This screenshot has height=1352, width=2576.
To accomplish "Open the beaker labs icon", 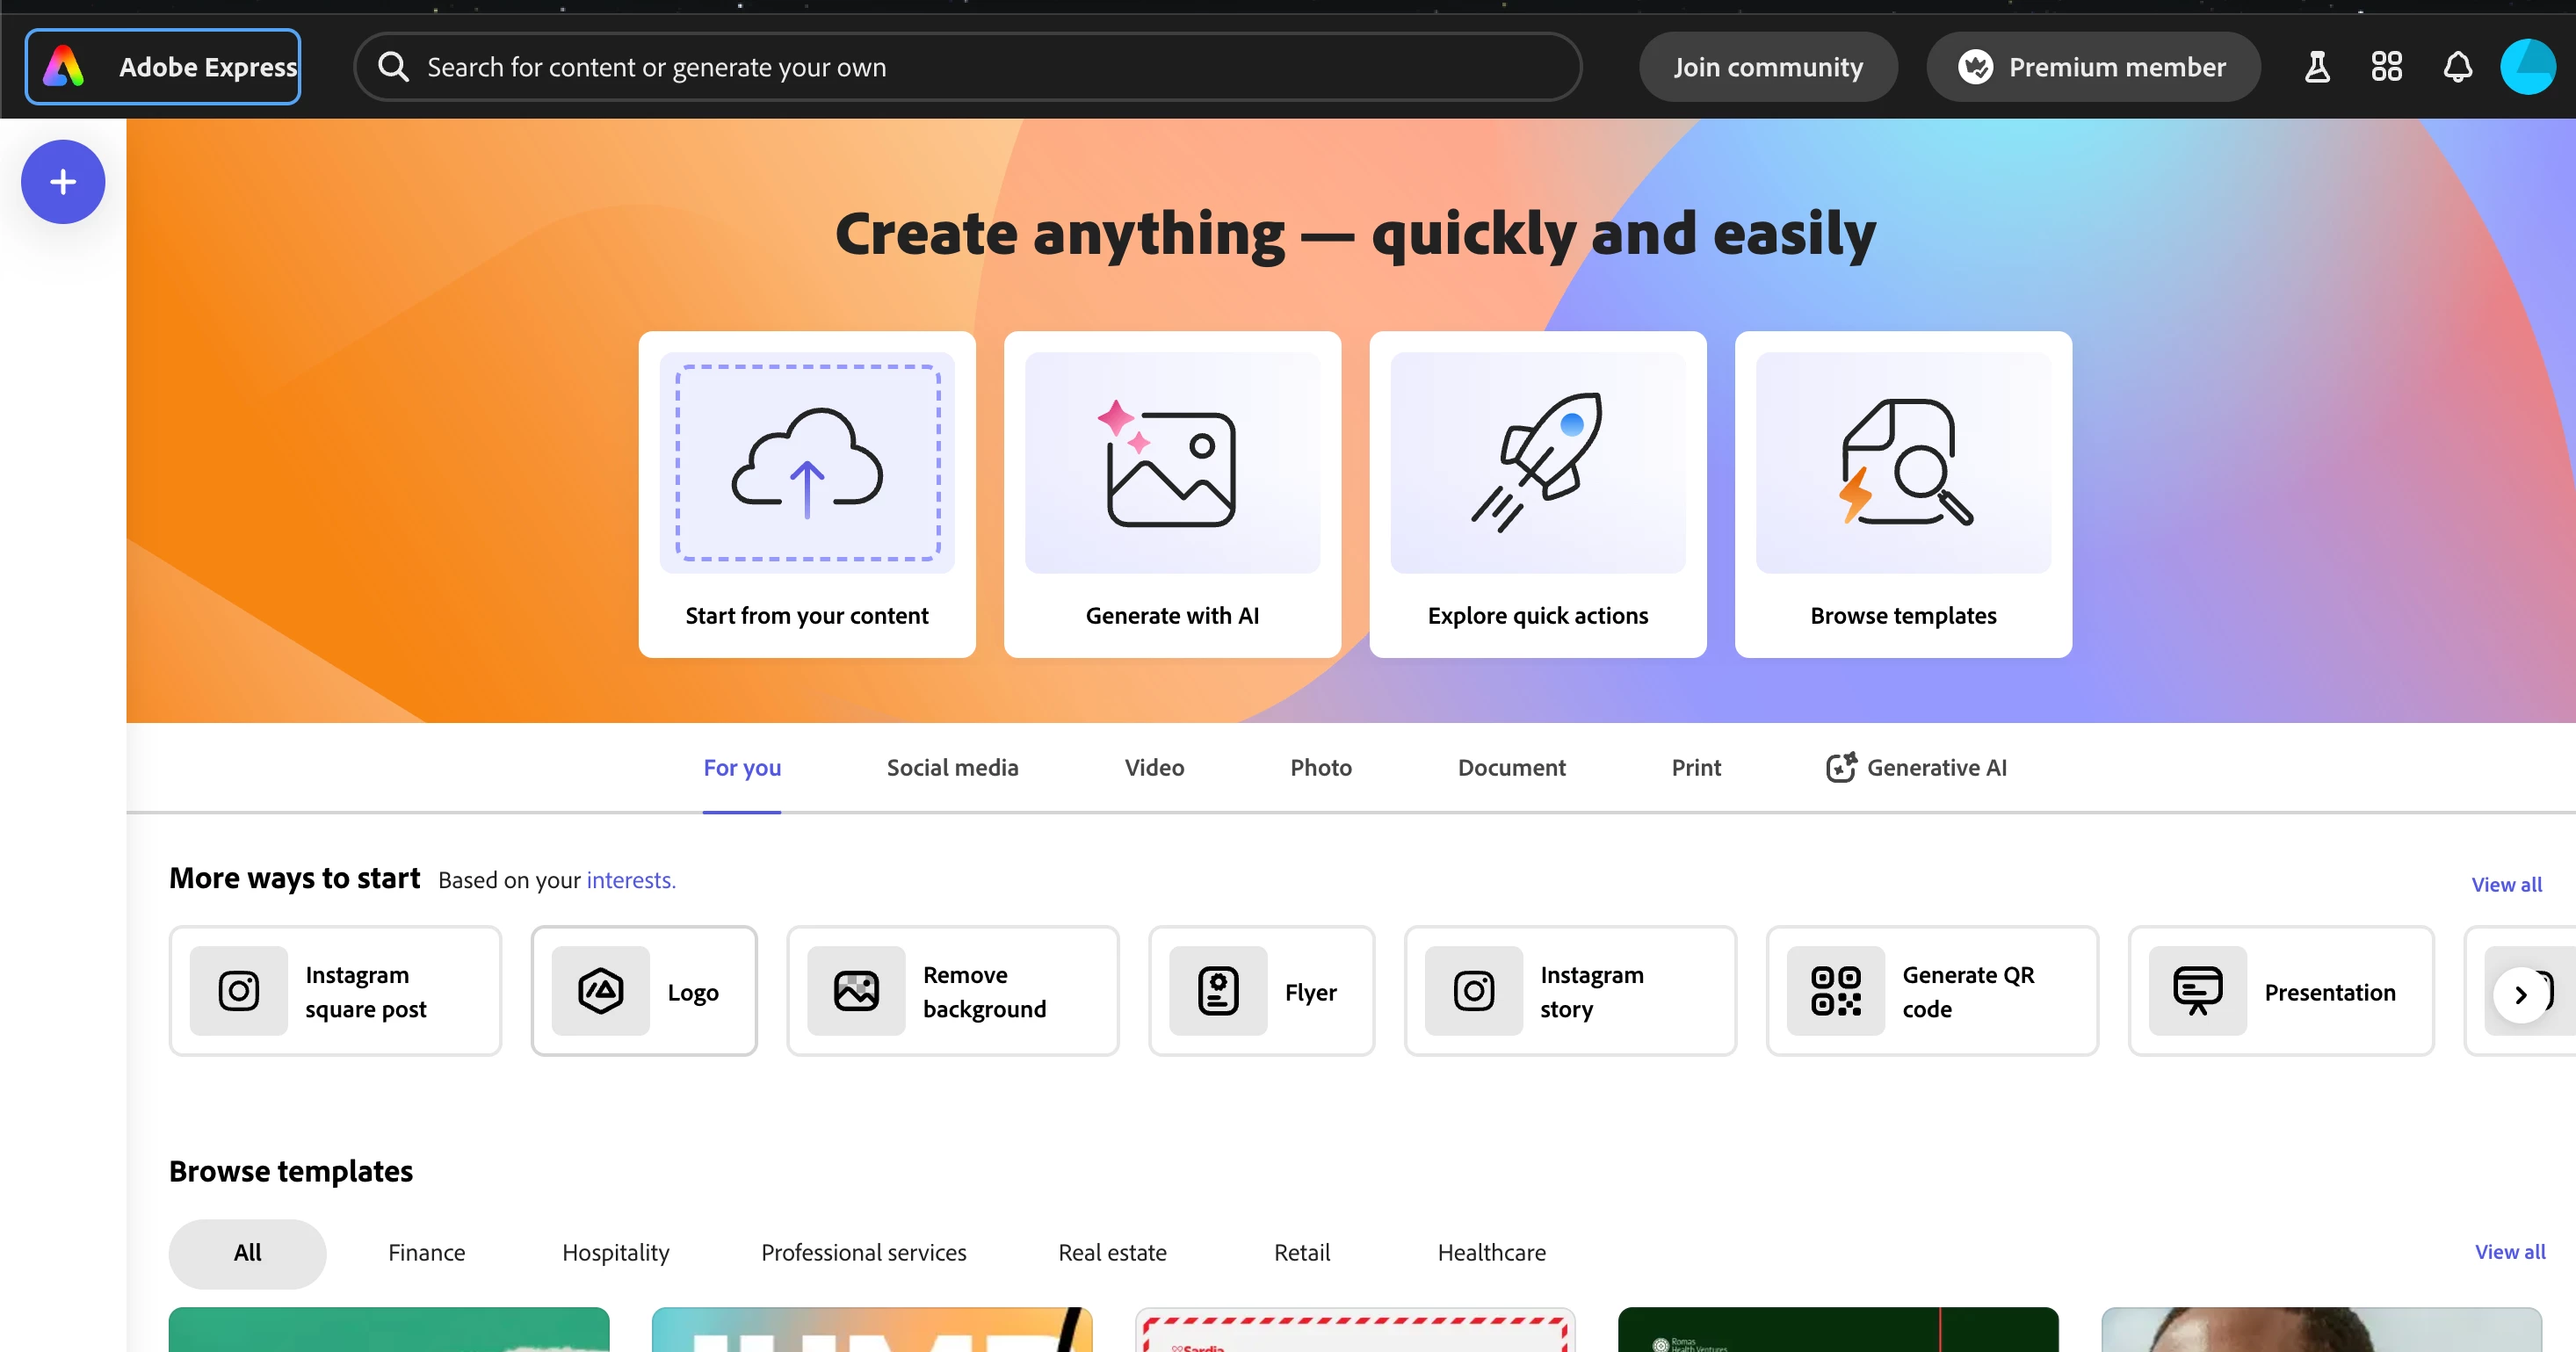I will [x=2317, y=67].
